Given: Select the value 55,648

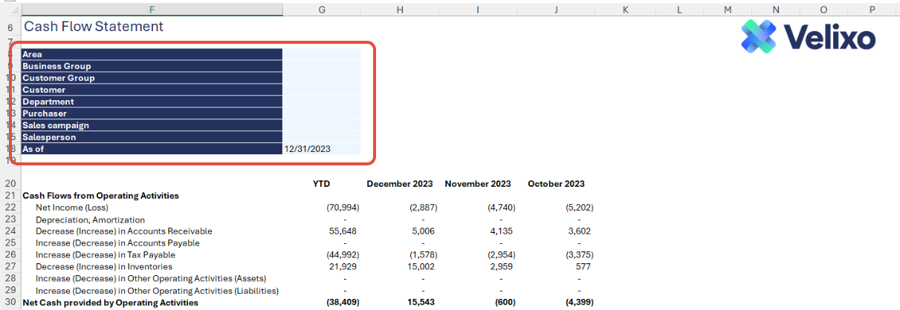Looking at the screenshot, I should 342,231.
